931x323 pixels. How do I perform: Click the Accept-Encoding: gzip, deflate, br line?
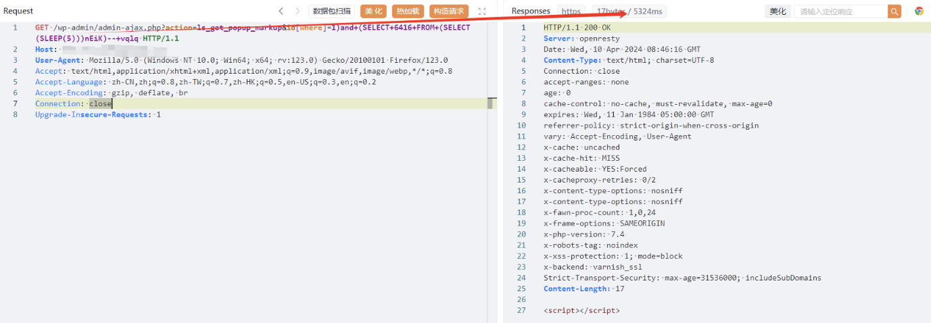point(112,93)
